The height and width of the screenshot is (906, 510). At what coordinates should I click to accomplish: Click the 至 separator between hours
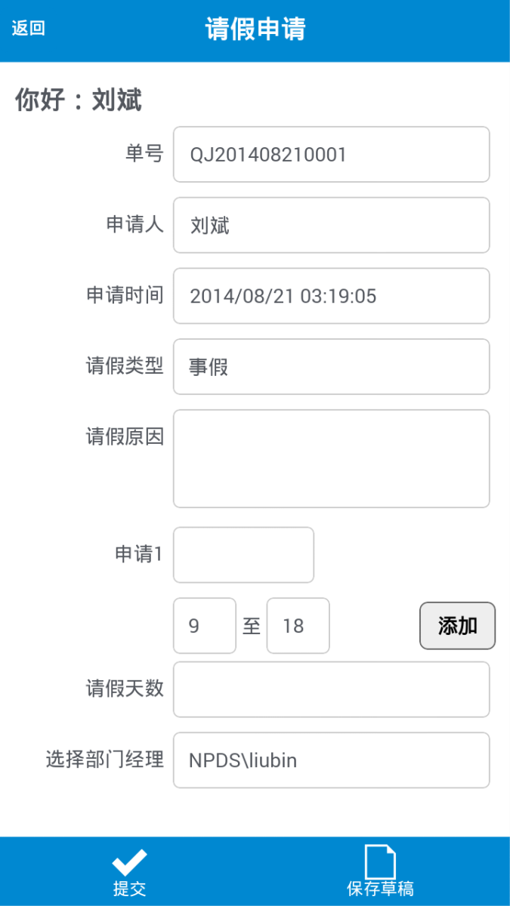pyautogui.click(x=252, y=626)
